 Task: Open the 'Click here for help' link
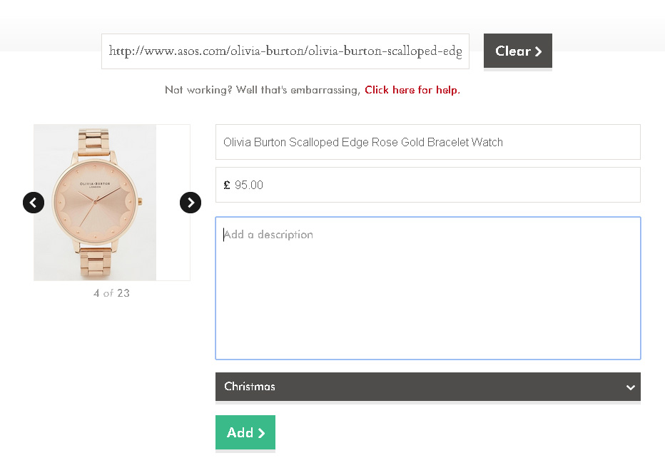pyautogui.click(x=412, y=90)
